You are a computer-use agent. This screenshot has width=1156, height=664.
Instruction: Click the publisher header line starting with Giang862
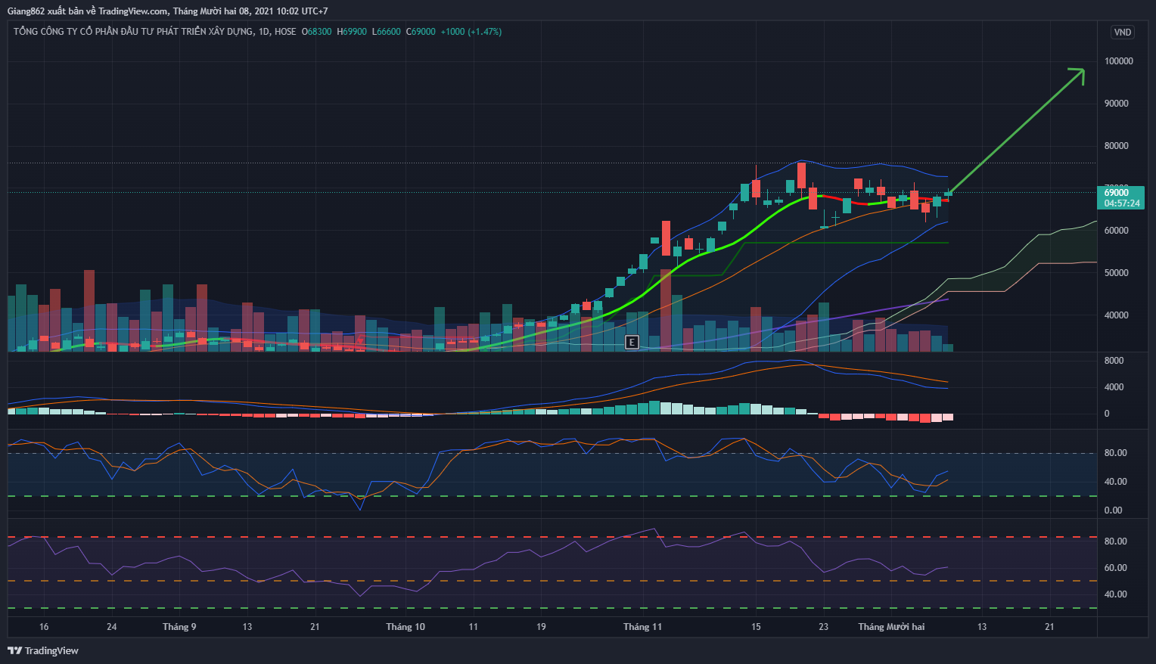tap(168, 11)
